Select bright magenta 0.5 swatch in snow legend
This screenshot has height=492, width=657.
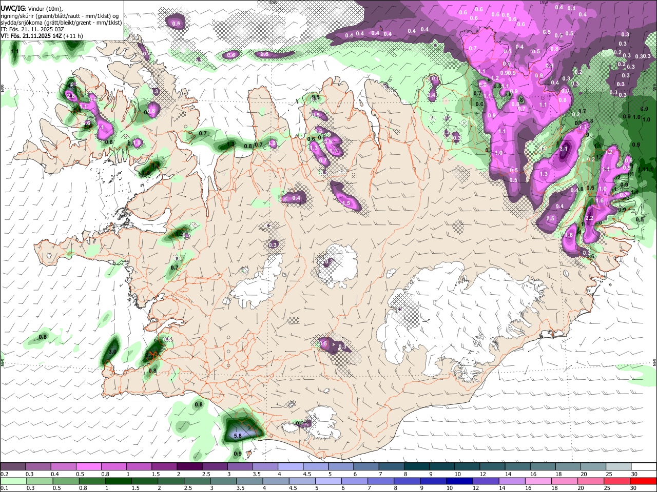88,467
